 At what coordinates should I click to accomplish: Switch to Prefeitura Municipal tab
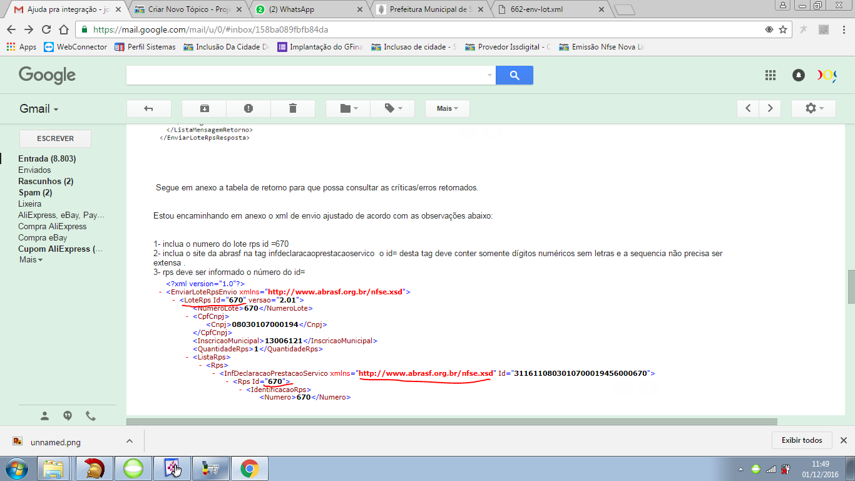pyautogui.click(x=430, y=9)
